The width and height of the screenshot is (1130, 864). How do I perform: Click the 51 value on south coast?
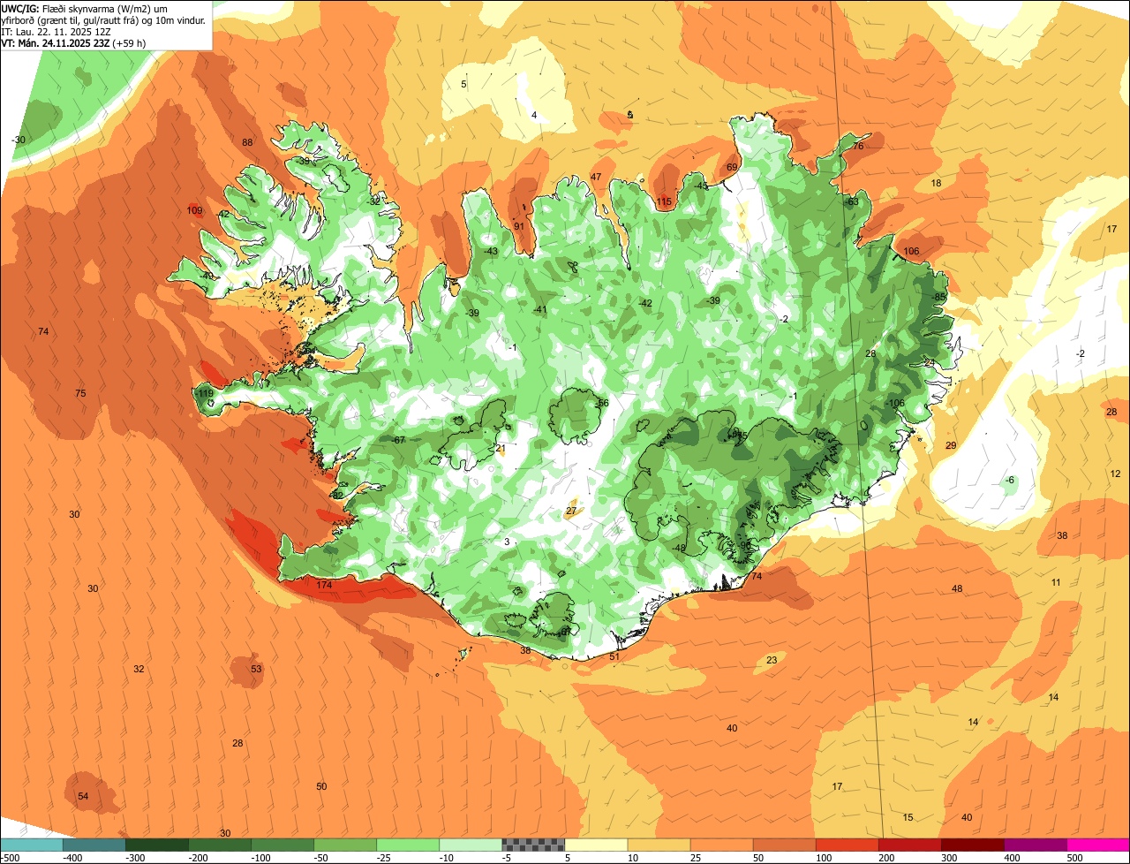(614, 656)
